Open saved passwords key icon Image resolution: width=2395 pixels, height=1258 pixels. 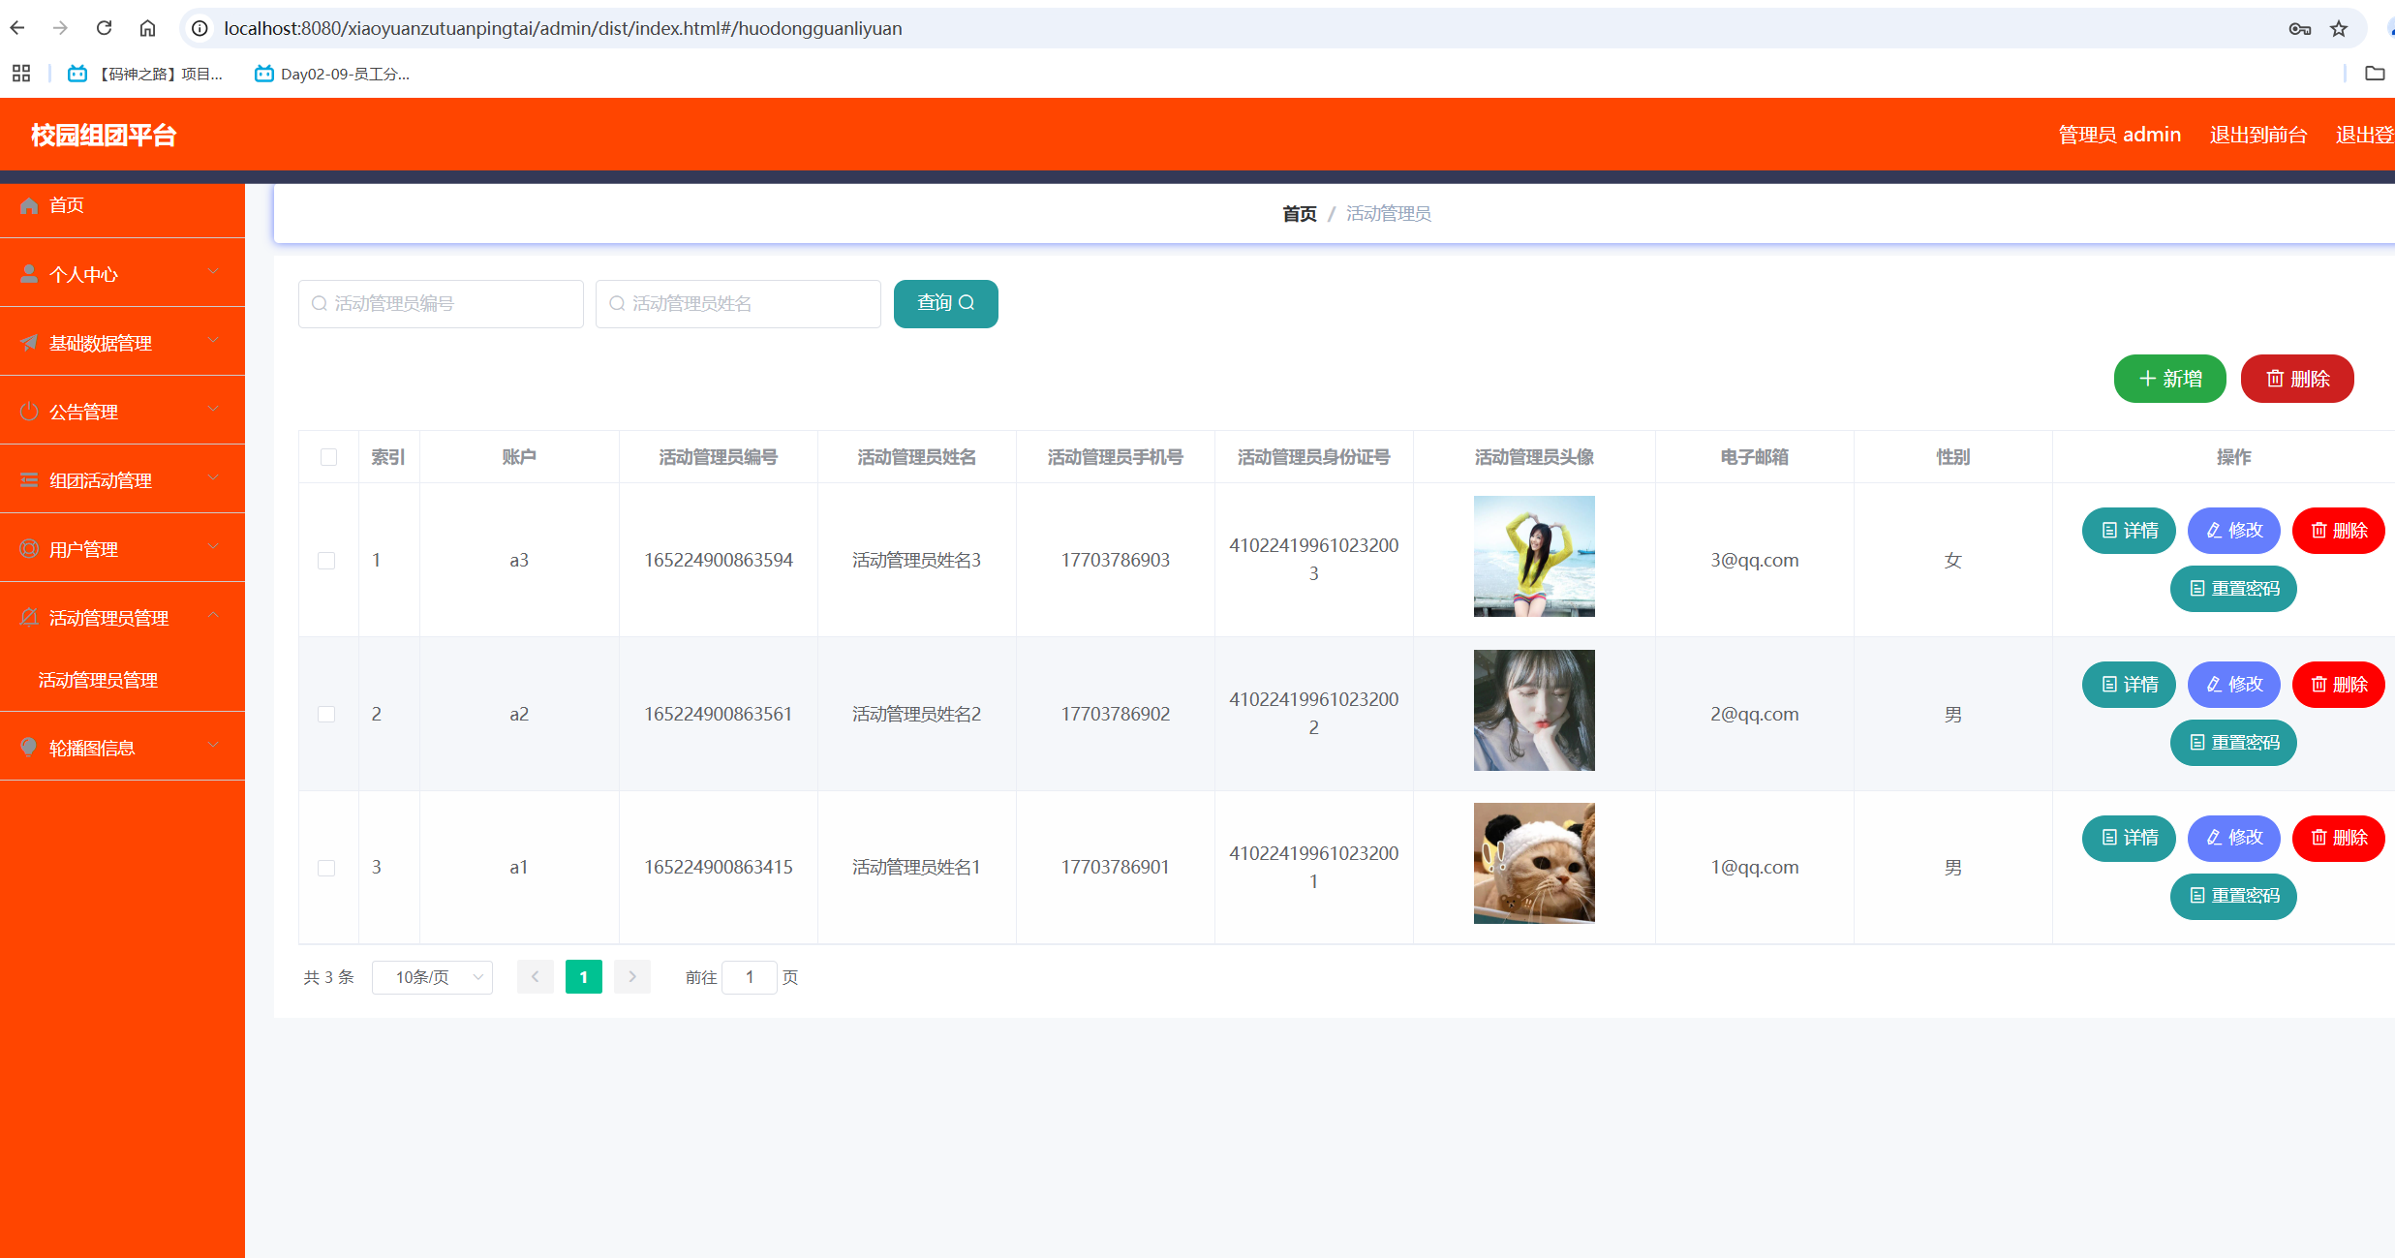[x=2300, y=29]
